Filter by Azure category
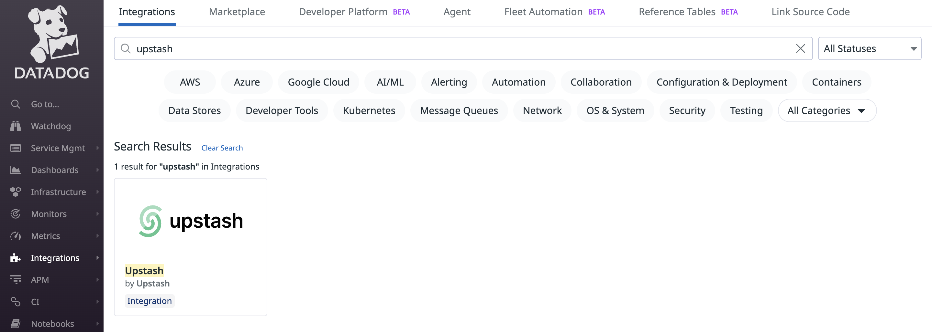 [247, 82]
